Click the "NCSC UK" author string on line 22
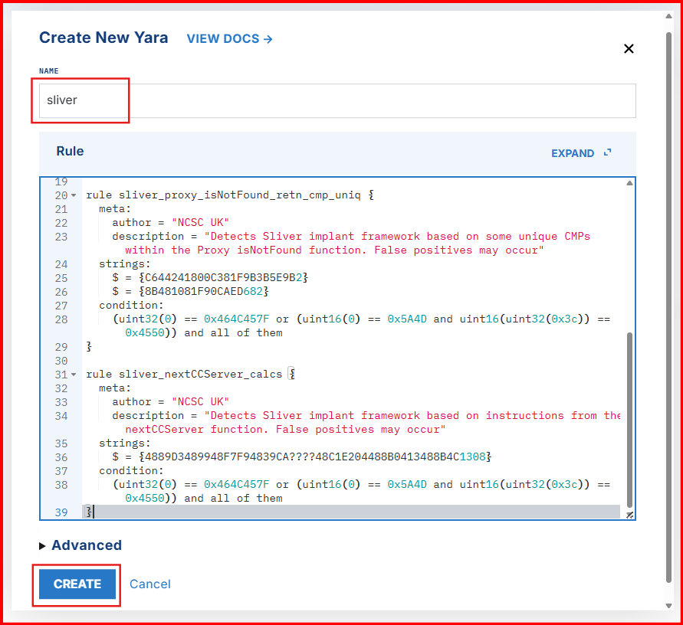This screenshot has width=683, height=625. [x=201, y=223]
